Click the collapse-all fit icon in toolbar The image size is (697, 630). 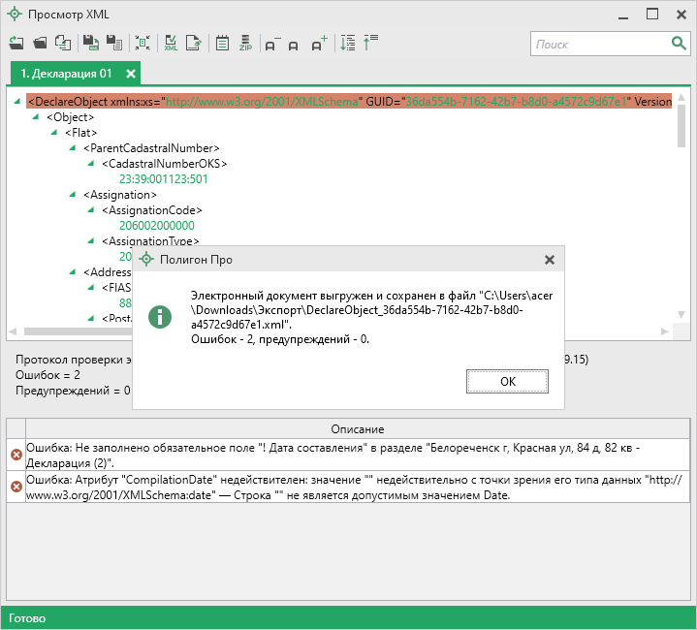coord(143,43)
